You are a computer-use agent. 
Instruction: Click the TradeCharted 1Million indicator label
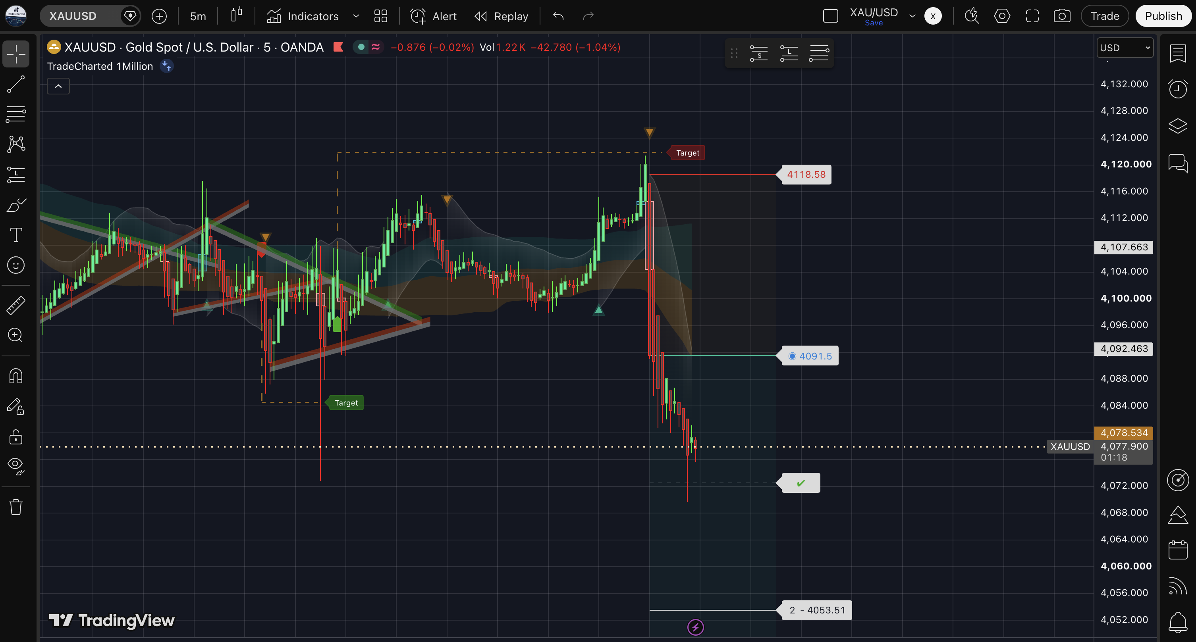tap(100, 66)
